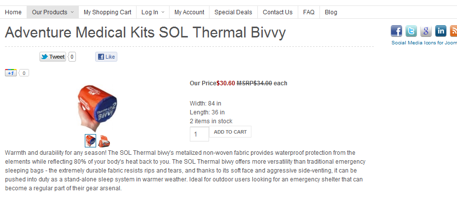Open the My Account page
The width and height of the screenshot is (457, 210).
coord(189,12)
